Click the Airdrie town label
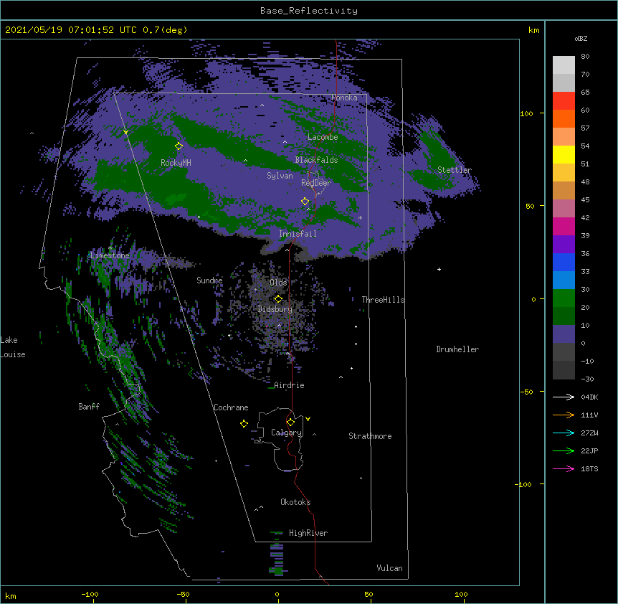 tap(289, 385)
